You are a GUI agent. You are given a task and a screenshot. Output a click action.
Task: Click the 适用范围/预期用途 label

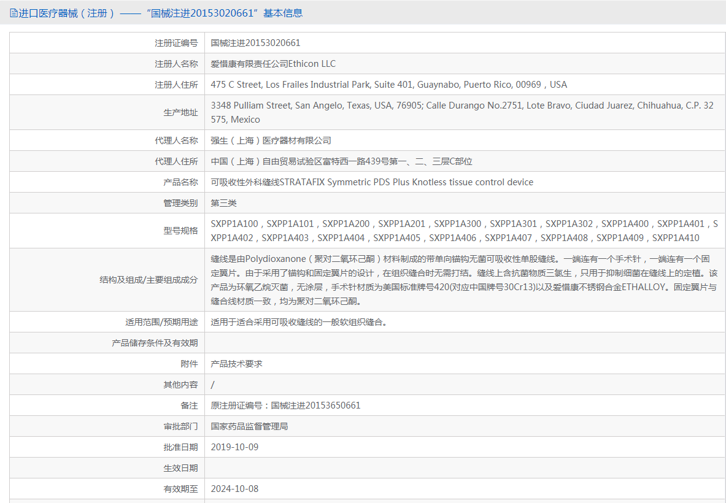click(161, 321)
